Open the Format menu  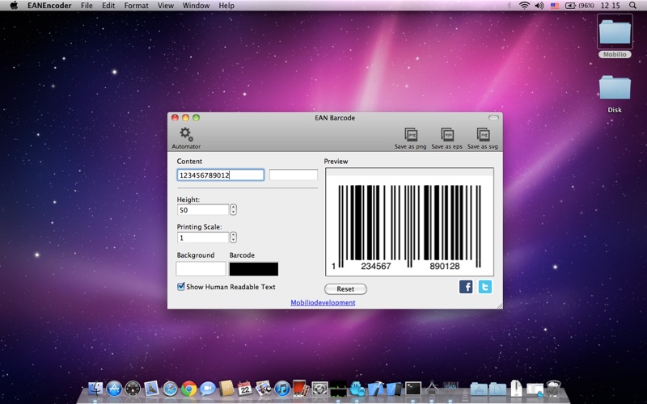(136, 6)
